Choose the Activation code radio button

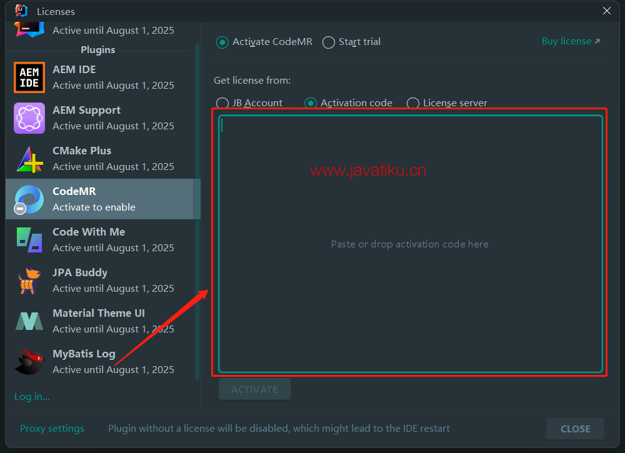click(311, 103)
